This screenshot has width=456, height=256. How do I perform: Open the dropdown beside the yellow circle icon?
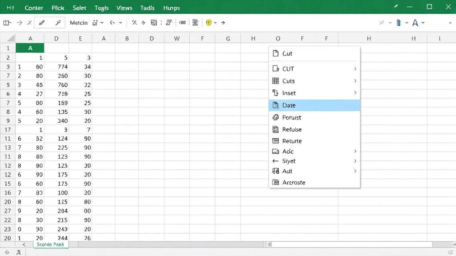pos(216,23)
